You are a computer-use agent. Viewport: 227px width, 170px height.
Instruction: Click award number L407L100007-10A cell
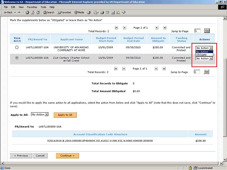(x=37, y=47)
